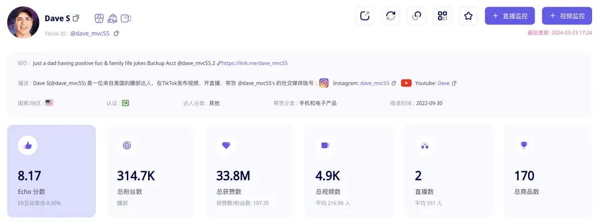Open the Instagram dave_mvc55 link
Image resolution: width=601 pixels, height=223 pixels.
(375, 83)
